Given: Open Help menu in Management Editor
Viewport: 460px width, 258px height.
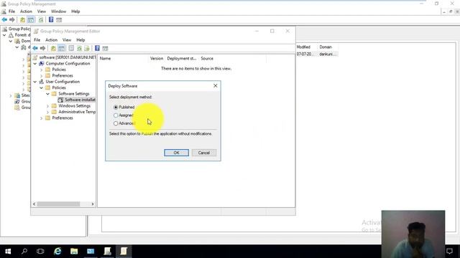Looking at the screenshot, I should pyautogui.click(x=80, y=40).
